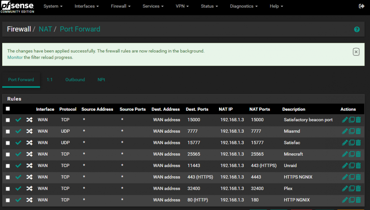
Task: Copy the Satisfactory beacon port rule
Action: [x=351, y=120]
